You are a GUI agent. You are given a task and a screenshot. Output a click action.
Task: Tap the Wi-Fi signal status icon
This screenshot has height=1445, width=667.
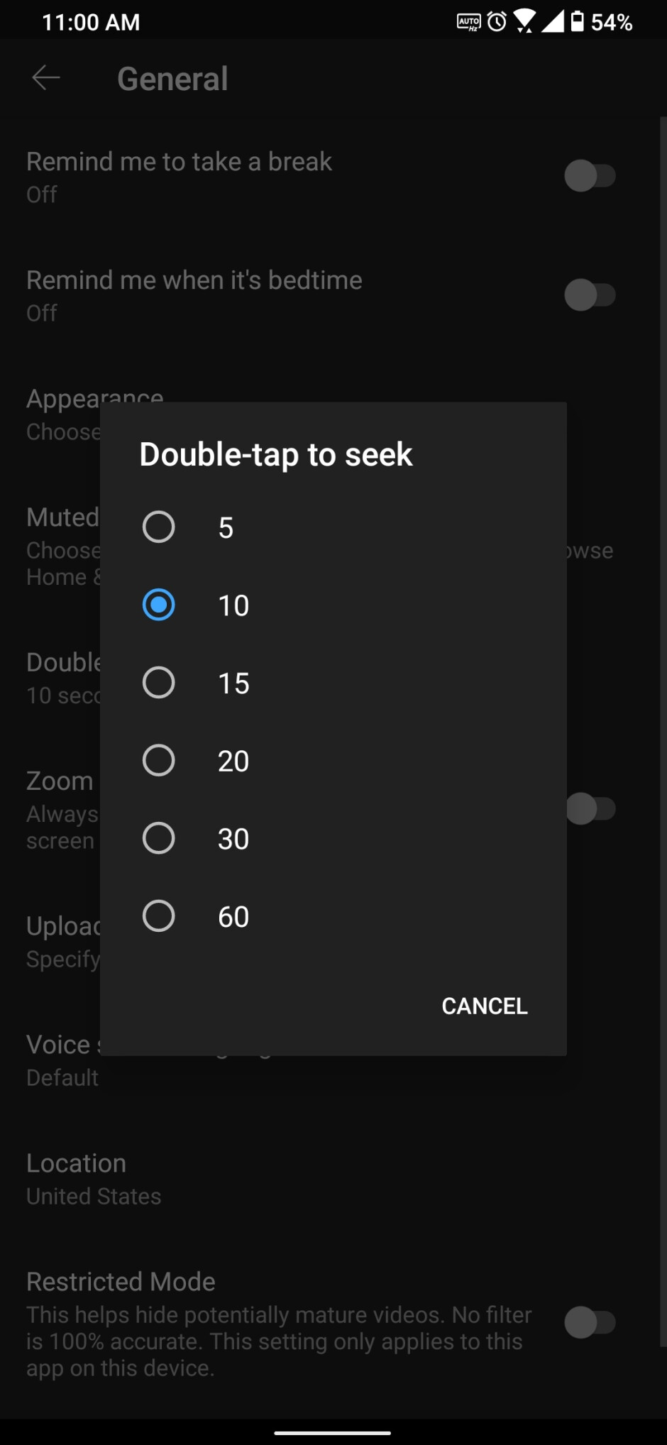524,22
